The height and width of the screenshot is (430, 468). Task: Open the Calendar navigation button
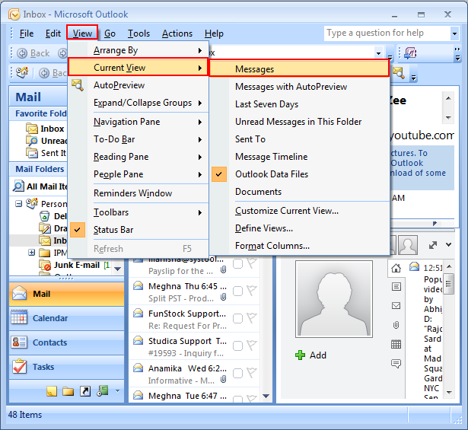pos(66,318)
